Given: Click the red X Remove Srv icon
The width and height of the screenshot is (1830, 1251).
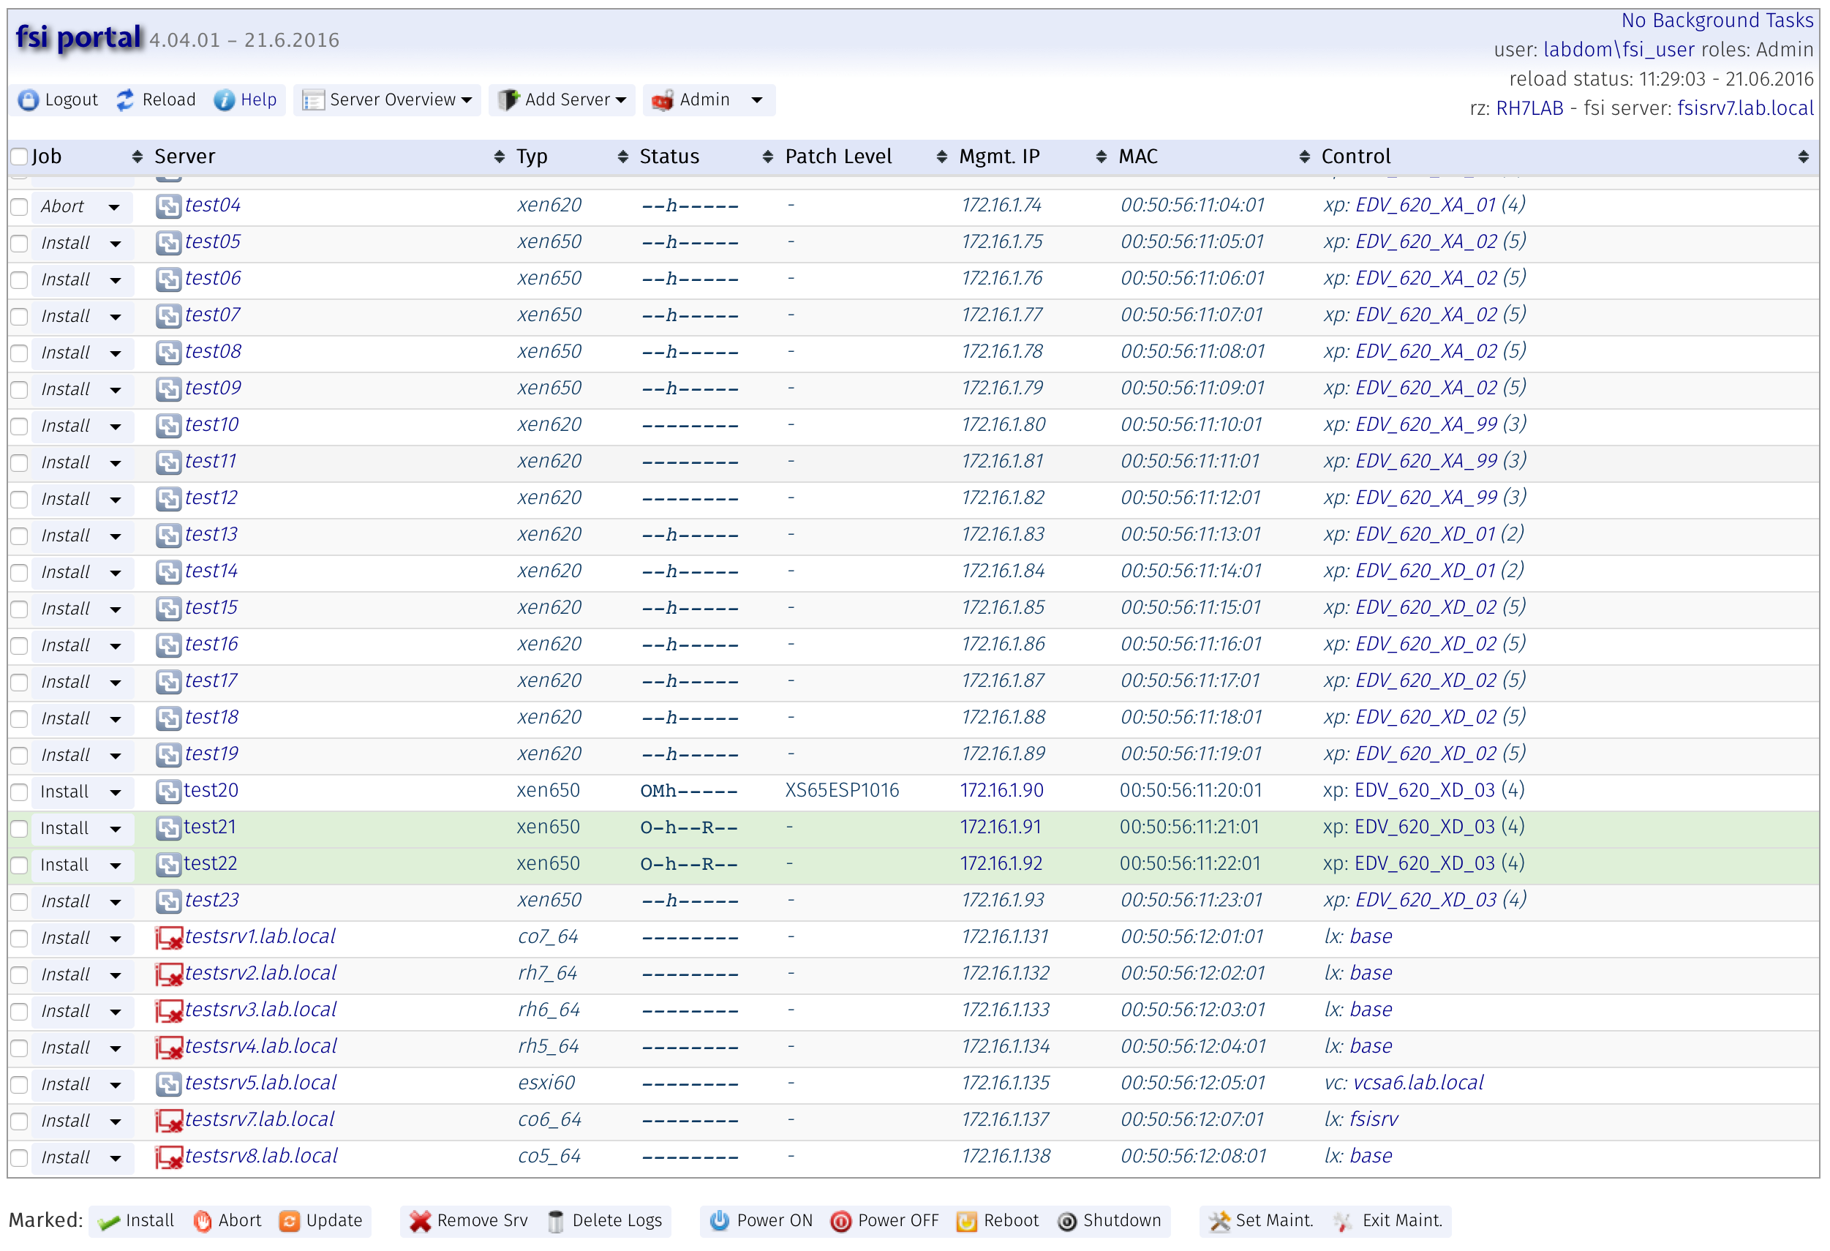Looking at the screenshot, I should click(421, 1222).
